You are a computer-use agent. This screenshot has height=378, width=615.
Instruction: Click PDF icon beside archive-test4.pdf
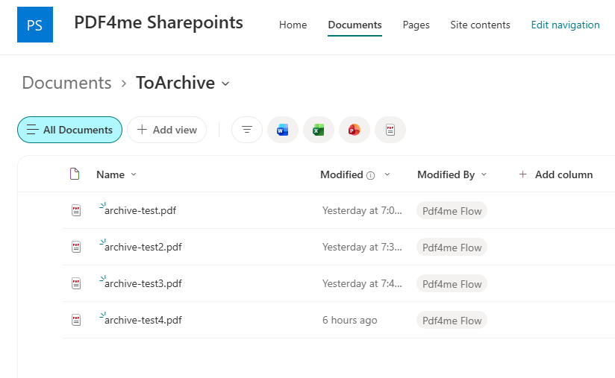[x=76, y=320]
